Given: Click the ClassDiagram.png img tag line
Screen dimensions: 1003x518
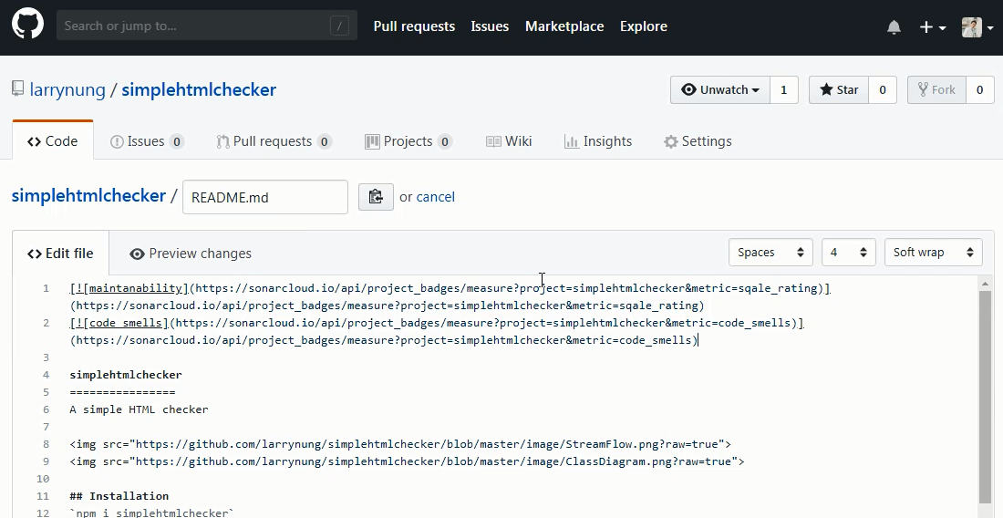Looking at the screenshot, I should [x=407, y=461].
